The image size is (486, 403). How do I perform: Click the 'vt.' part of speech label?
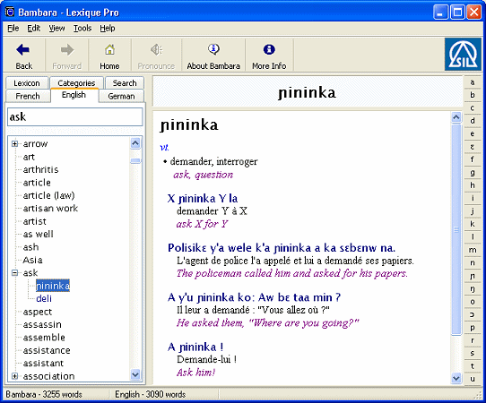point(164,148)
